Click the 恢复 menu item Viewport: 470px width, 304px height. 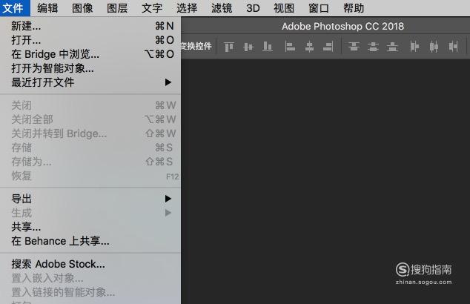tap(90, 176)
